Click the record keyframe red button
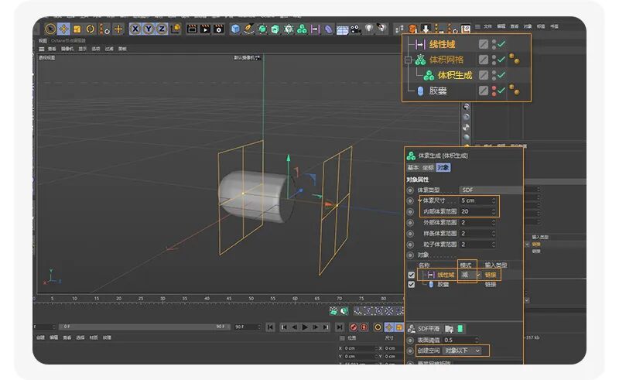This screenshot has height=380, width=619. [354, 327]
